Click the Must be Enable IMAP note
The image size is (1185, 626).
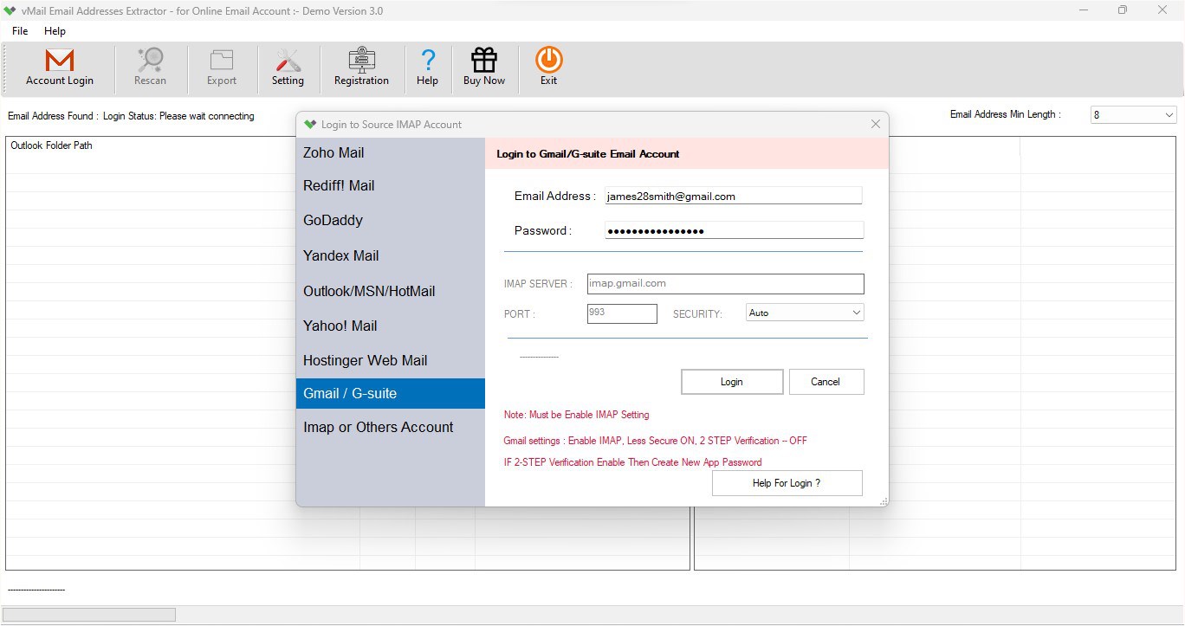pos(576,415)
